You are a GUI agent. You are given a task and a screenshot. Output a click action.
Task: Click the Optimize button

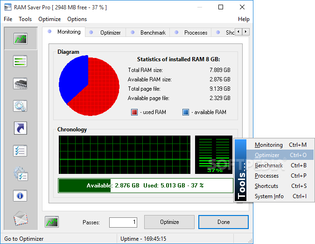pos(169,222)
